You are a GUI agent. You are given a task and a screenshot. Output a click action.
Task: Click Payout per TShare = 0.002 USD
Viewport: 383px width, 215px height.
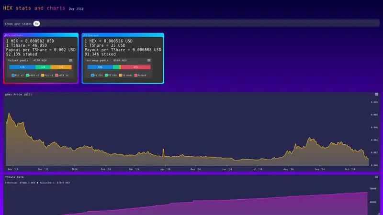pyautogui.click(x=41, y=50)
